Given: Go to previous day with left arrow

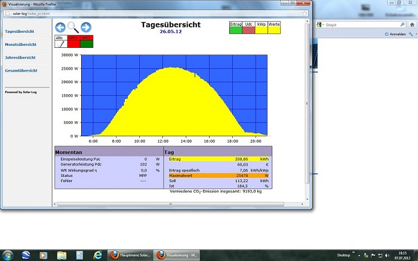Looking at the screenshot, I should coord(60,27).
